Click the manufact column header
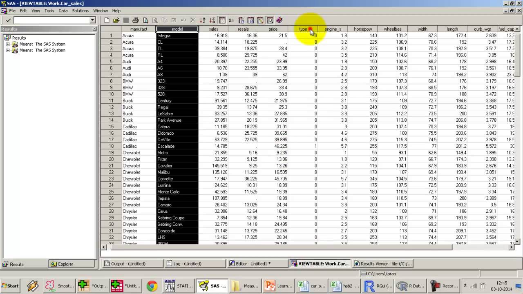 tap(139, 29)
